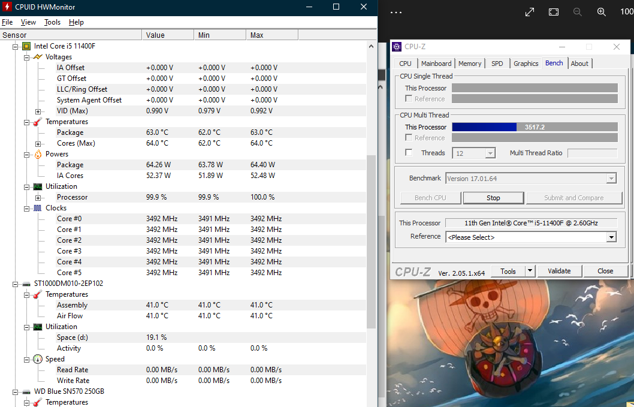Expand the Cores (Max) temperature row
This screenshot has height=407, width=634.
coord(38,144)
